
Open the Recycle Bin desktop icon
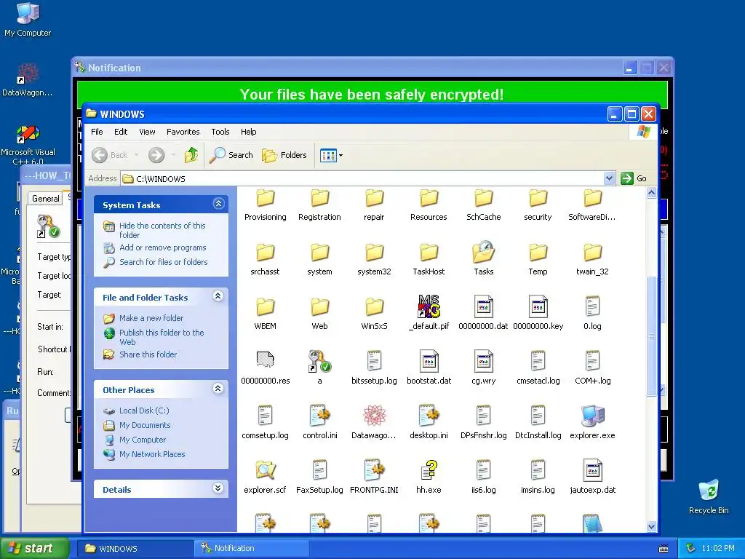pos(709,496)
